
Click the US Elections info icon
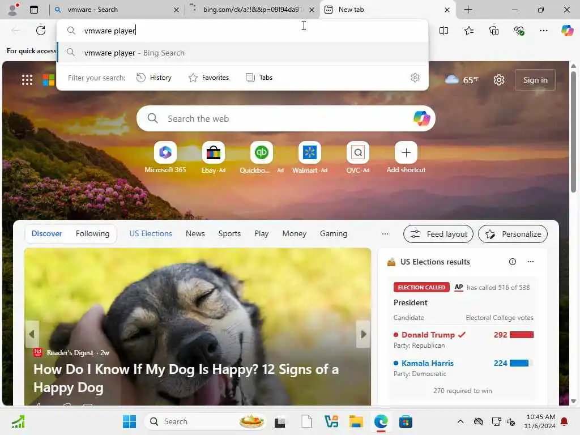coord(512,262)
